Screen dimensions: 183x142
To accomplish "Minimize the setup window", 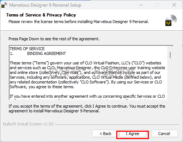I will [141, 5].
